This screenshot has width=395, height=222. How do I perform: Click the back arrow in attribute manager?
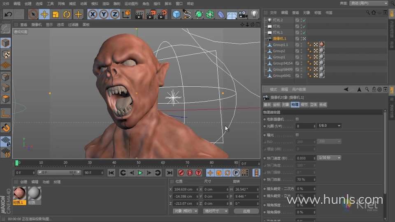[346, 89]
